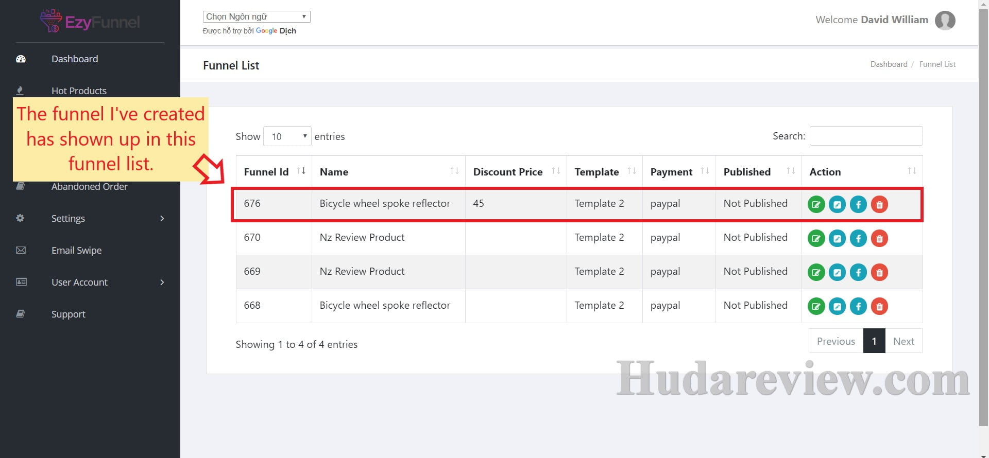Click the User Account card icon
989x458 pixels.
[x=21, y=282]
